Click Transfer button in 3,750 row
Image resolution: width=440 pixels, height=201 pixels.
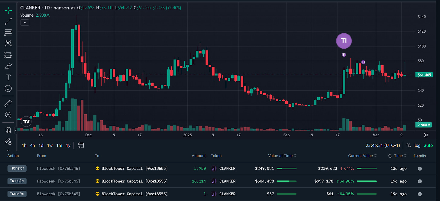[17, 168]
